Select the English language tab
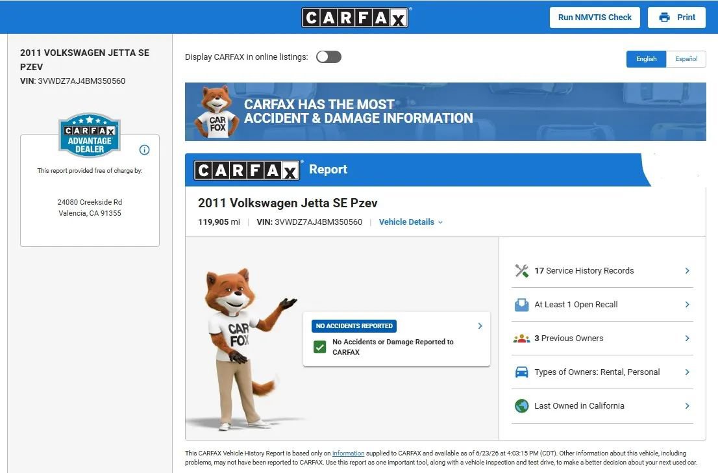This screenshot has width=718, height=473. [x=646, y=59]
